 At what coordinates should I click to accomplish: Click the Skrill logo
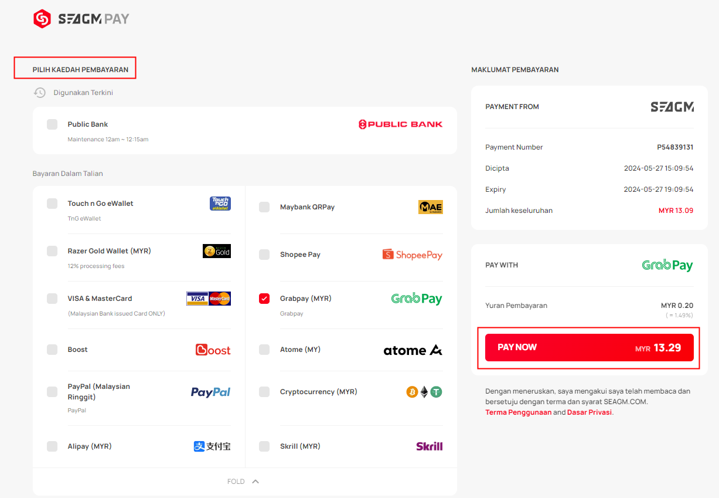pyautogui.click(x=430, y=446)
